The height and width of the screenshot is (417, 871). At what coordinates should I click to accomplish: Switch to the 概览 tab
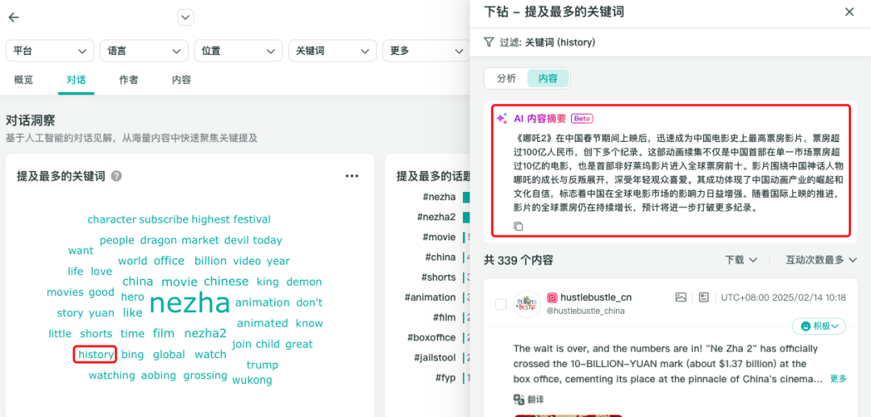tap(23, 80)
